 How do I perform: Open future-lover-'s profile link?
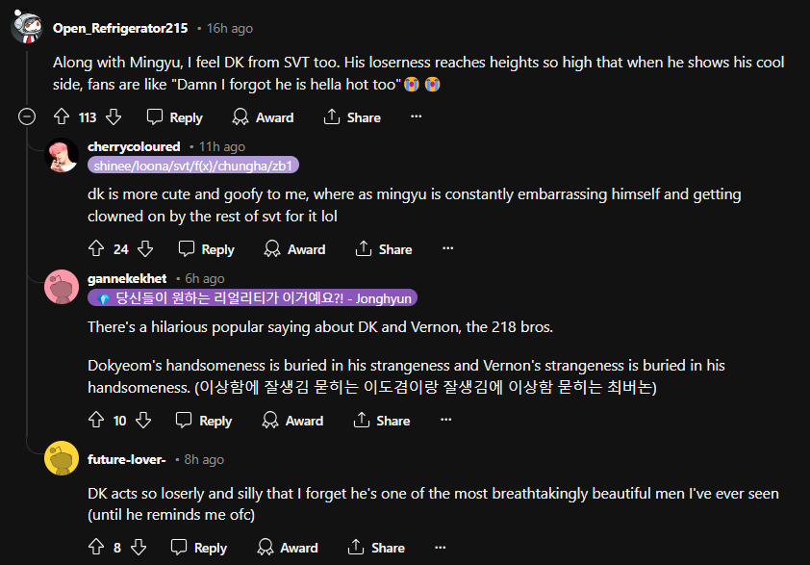(x=127, y=459)
